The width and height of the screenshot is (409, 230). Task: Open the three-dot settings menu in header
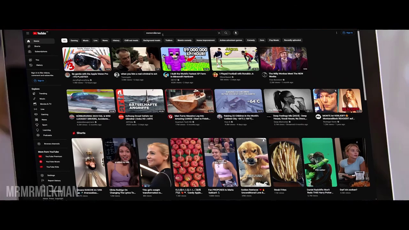pyautogui.click(x=336, y=33)
